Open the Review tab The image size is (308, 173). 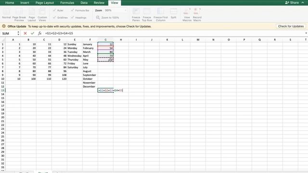click(x=99, y=3)
